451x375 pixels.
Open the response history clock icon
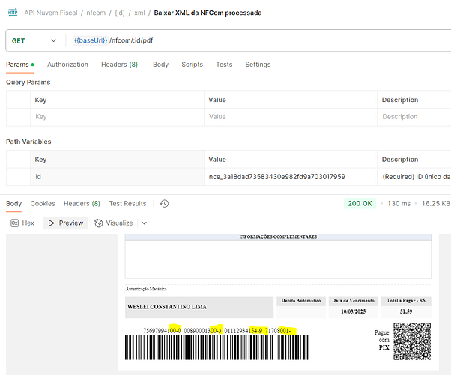[x=164, y=204]
